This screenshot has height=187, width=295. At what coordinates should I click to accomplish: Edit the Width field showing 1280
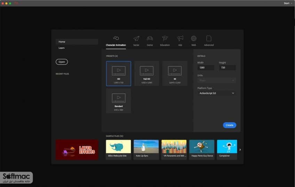pyautogui.click(x=206, y=68)
